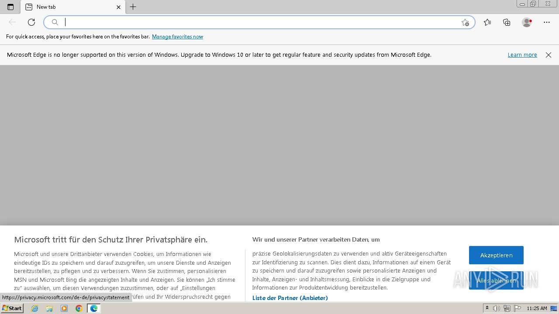Refresh the page

pyautogui.click(x=31, y=22)
